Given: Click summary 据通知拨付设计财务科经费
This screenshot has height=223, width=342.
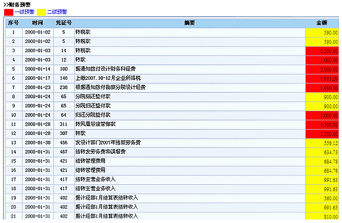Looking at the screenshot, I should click(x=106, y=69).
